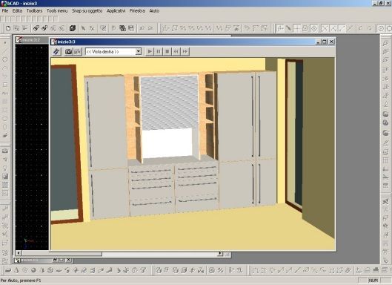
Task: Open the File menu
Action: point(5,11)
